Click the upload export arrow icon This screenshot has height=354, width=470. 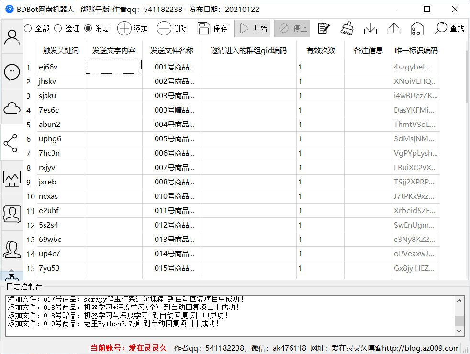pyautogui.click(x=393, y=28)
